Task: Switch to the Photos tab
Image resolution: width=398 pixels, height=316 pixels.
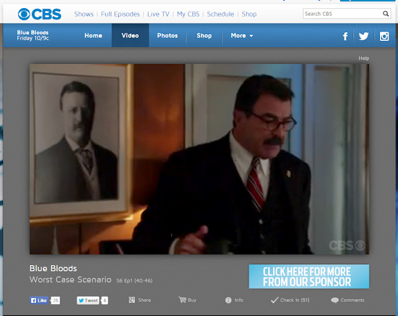Action: 167,35
